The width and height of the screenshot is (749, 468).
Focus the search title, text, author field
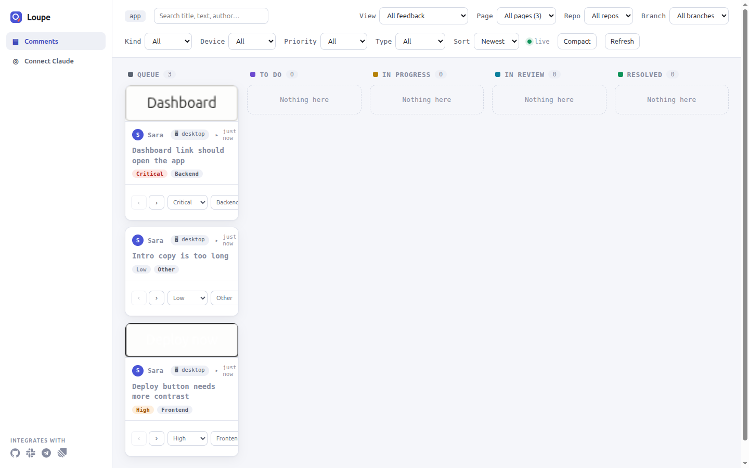coord(211,16)
